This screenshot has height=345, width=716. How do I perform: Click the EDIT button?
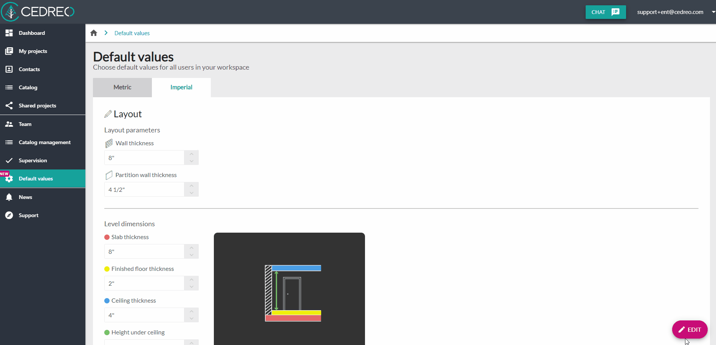point(690,329)
